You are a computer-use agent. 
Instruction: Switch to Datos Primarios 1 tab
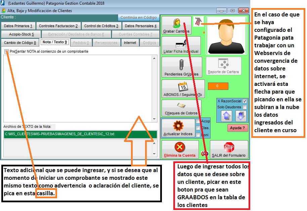[18, 26]
